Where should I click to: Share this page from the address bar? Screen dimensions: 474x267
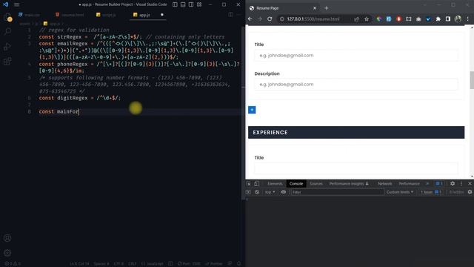(x=357, y=19)
